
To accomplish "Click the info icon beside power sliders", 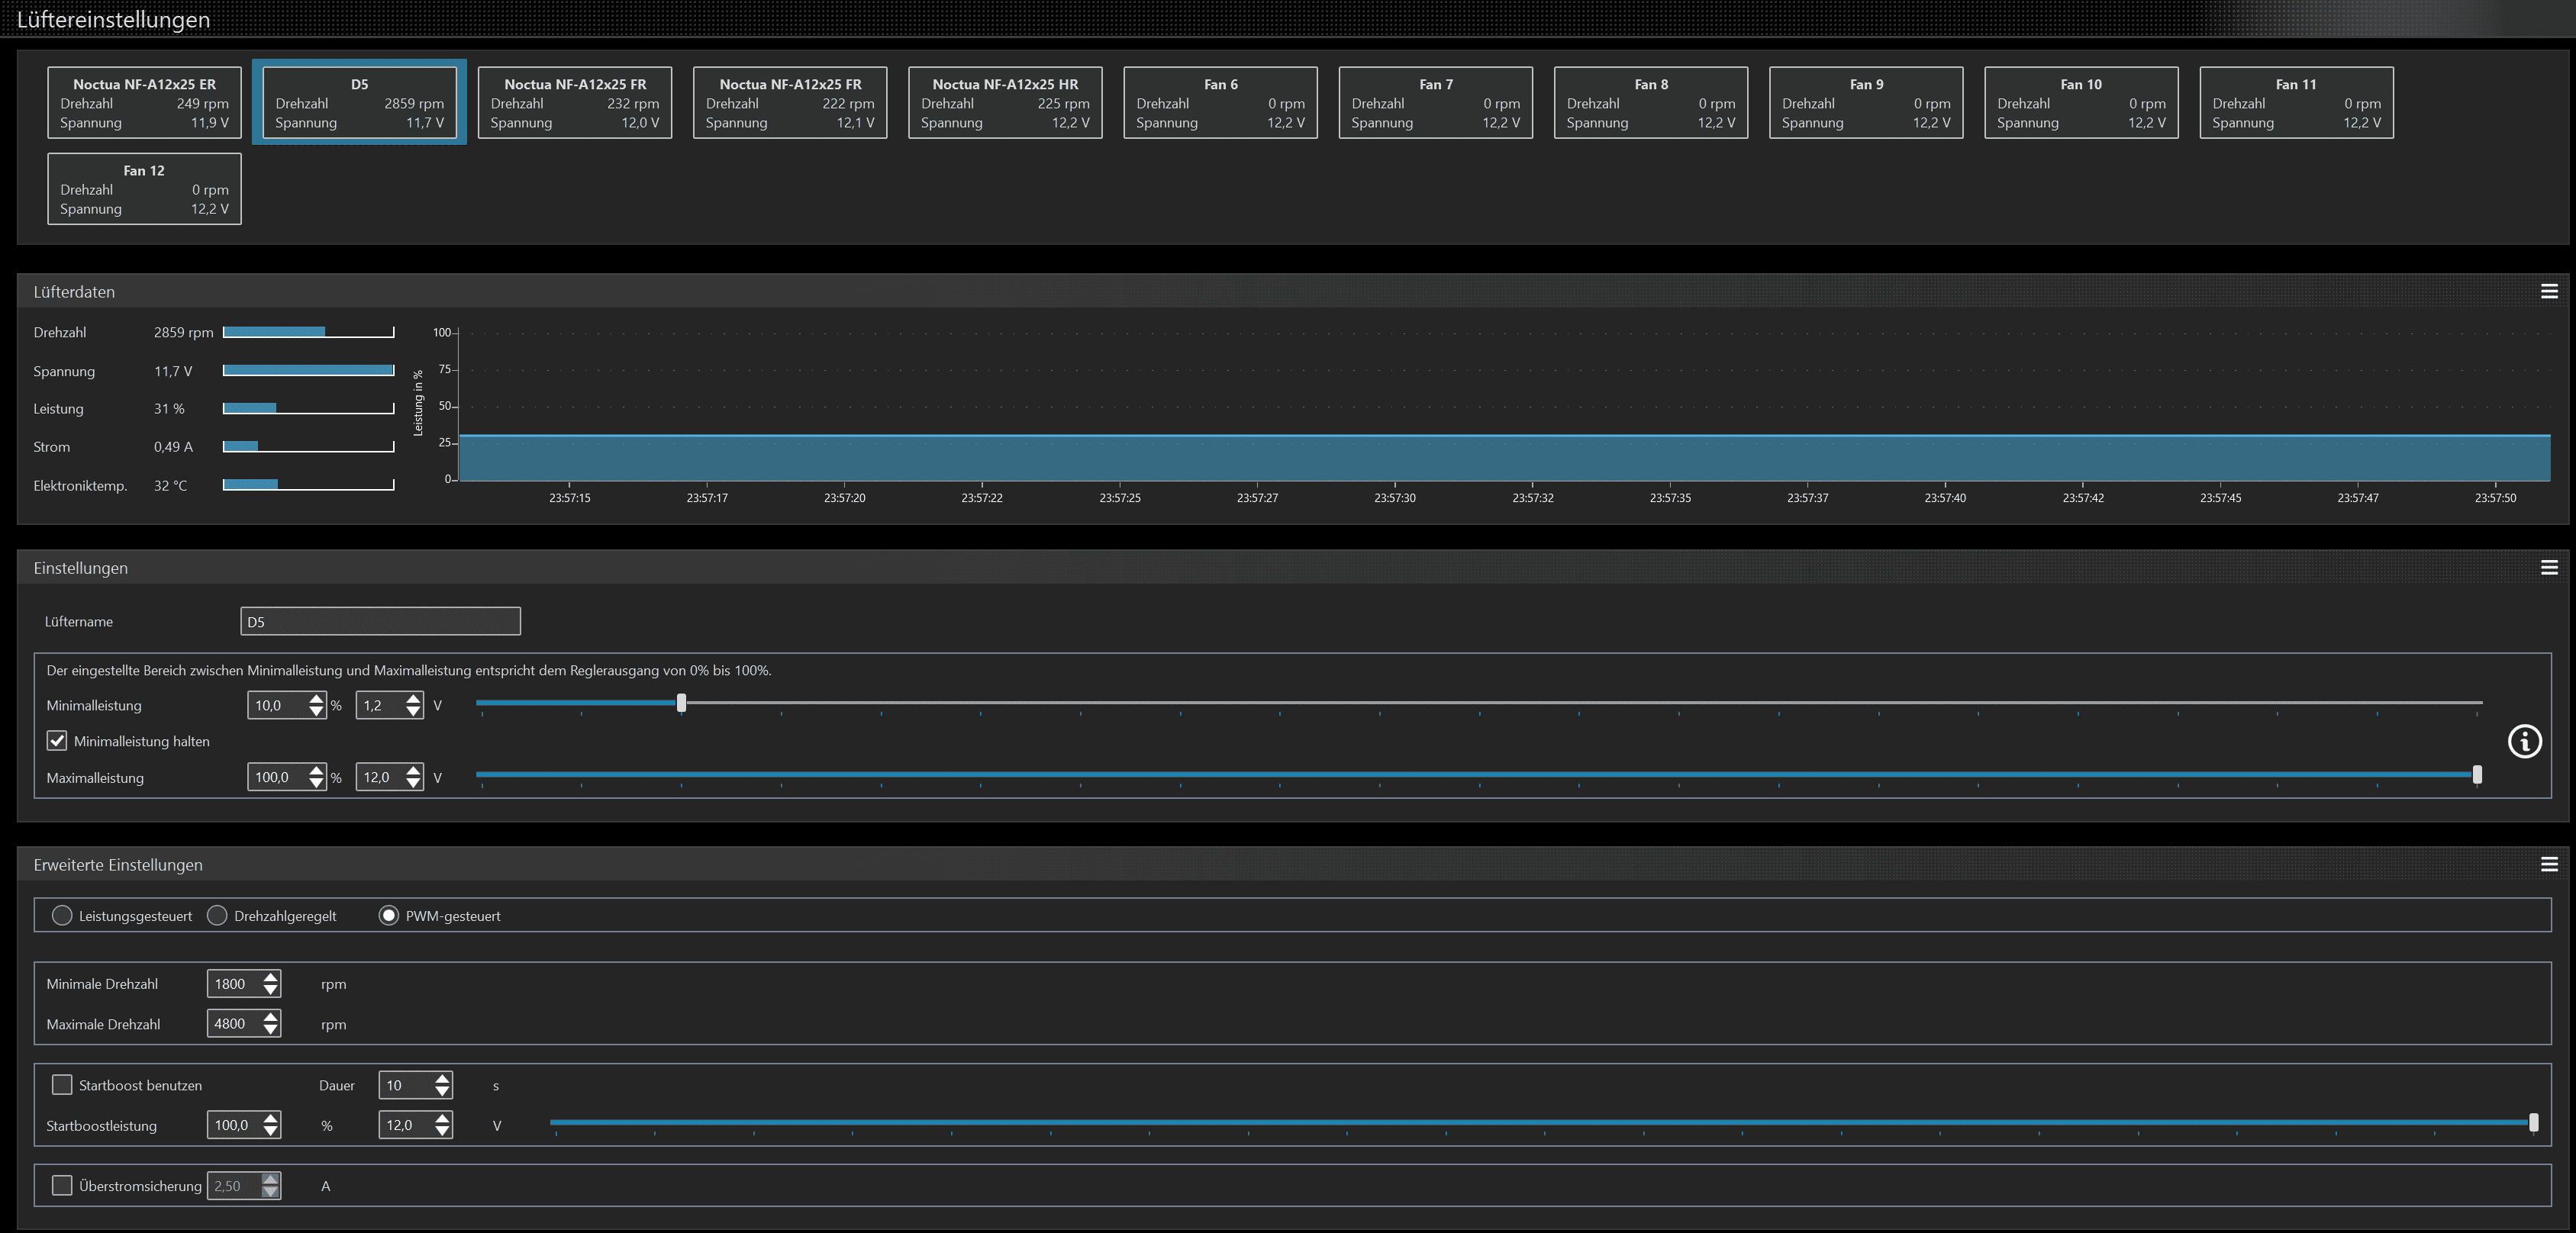I will coord(2524,741).
